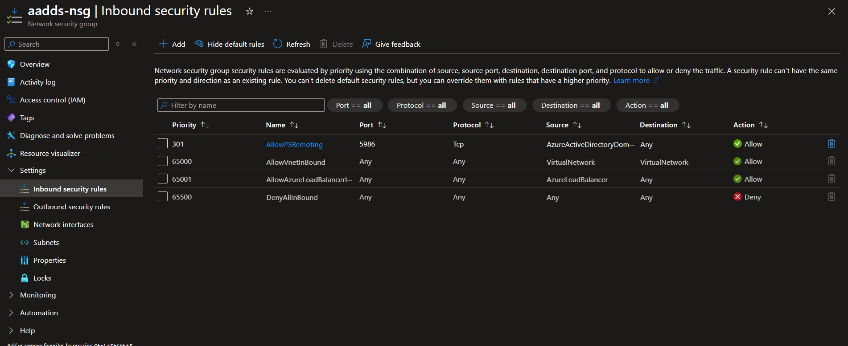Open the more options ellipsis in header
Image resolution: width=848 pixels, height=346 pixels.
[268, 12]
